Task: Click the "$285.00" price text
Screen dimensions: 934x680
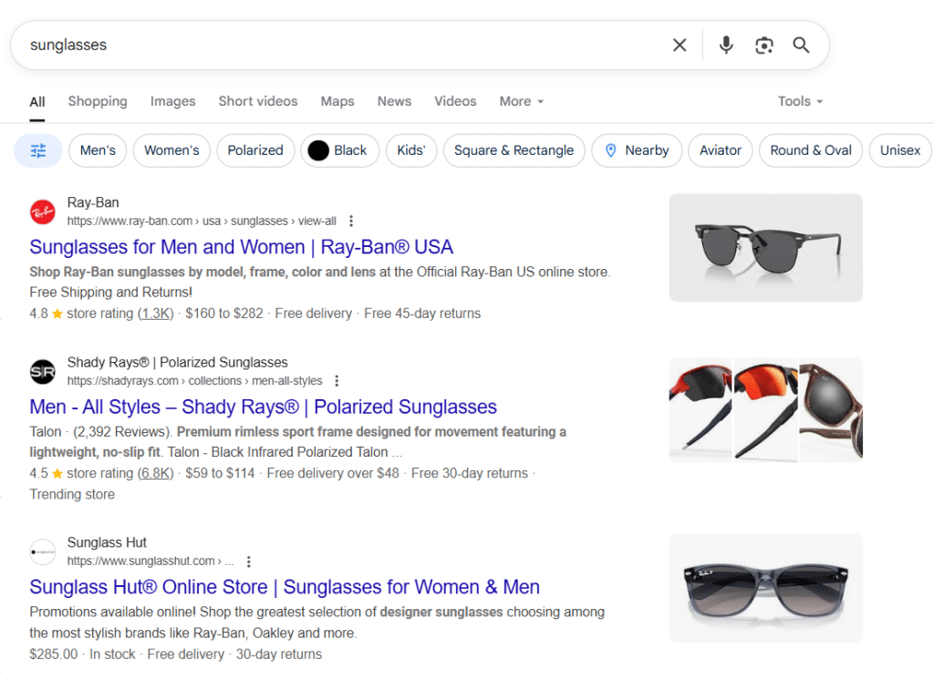Action: (54, 654)
